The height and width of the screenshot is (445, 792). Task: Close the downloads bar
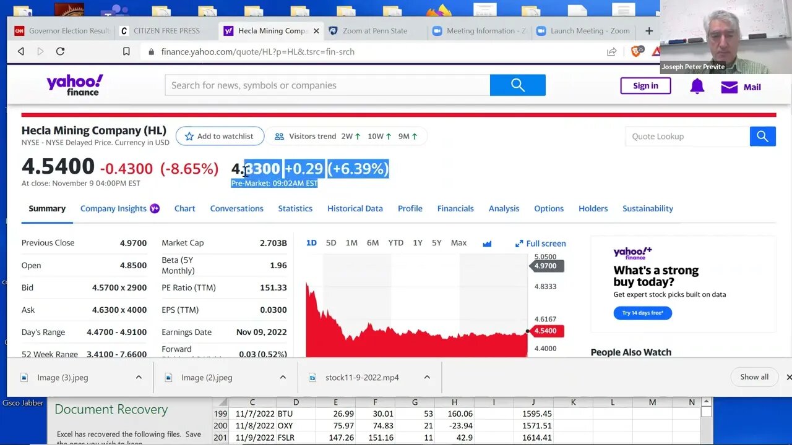[x=788, y=377]
